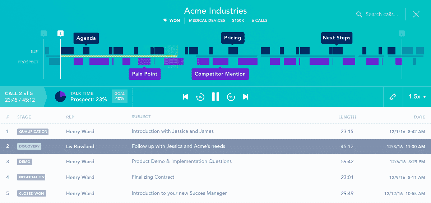This screenshot has width=431, height=203.
Task: Sort calls by Length column
Action: tap(347, 117)
